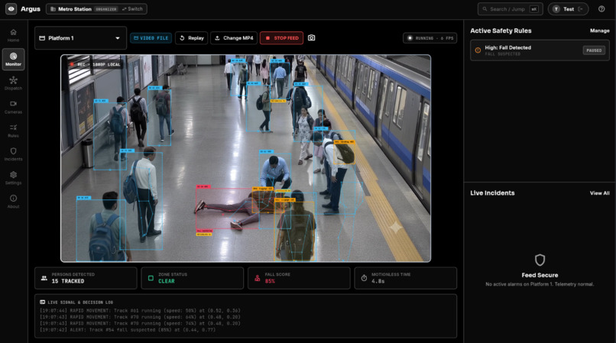Click the Motionless Time stopwatch icon
616x343 pixels.
pyautogui.click(x=364, y=278)
